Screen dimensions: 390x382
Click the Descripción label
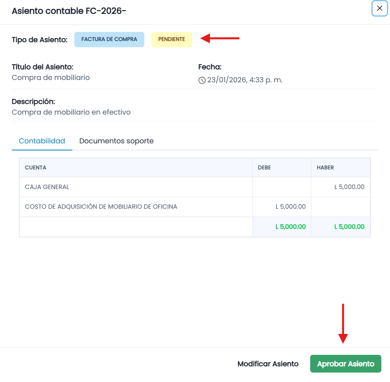33,102
